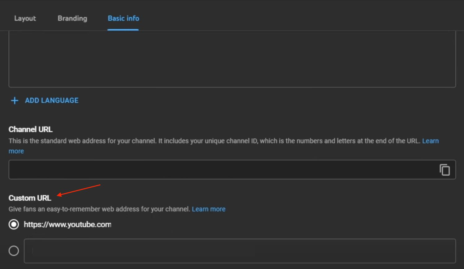Image resolution: width=464 pixels, height=269 pixels.
Task: Click the https://www.youtube.com URL text
Action: pos(67,225)
